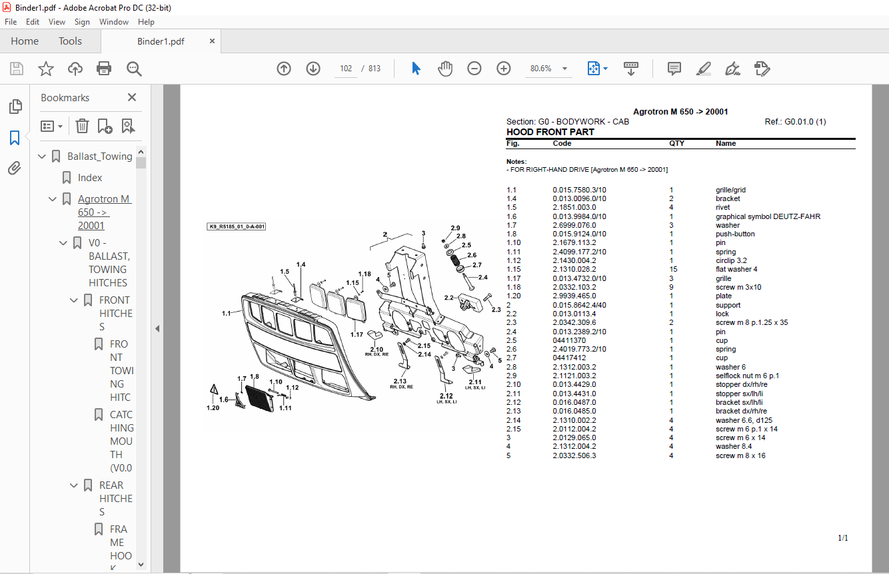Click the bookmarks panel scroll up arrow

tap(141, 152)
